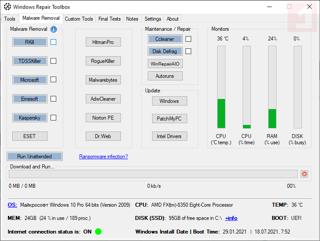This screenshot has width=320, height=241.
Task: Click the Norton PE button
Action: tap(103, 117)
